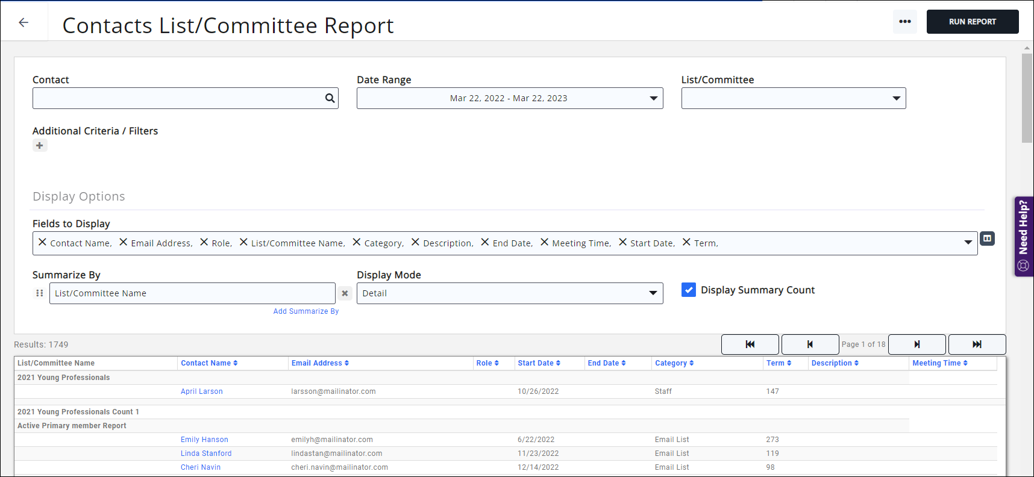Click the back arrow icon
The height and width of the screenshot is (477, 1034).
coord(23,22)
